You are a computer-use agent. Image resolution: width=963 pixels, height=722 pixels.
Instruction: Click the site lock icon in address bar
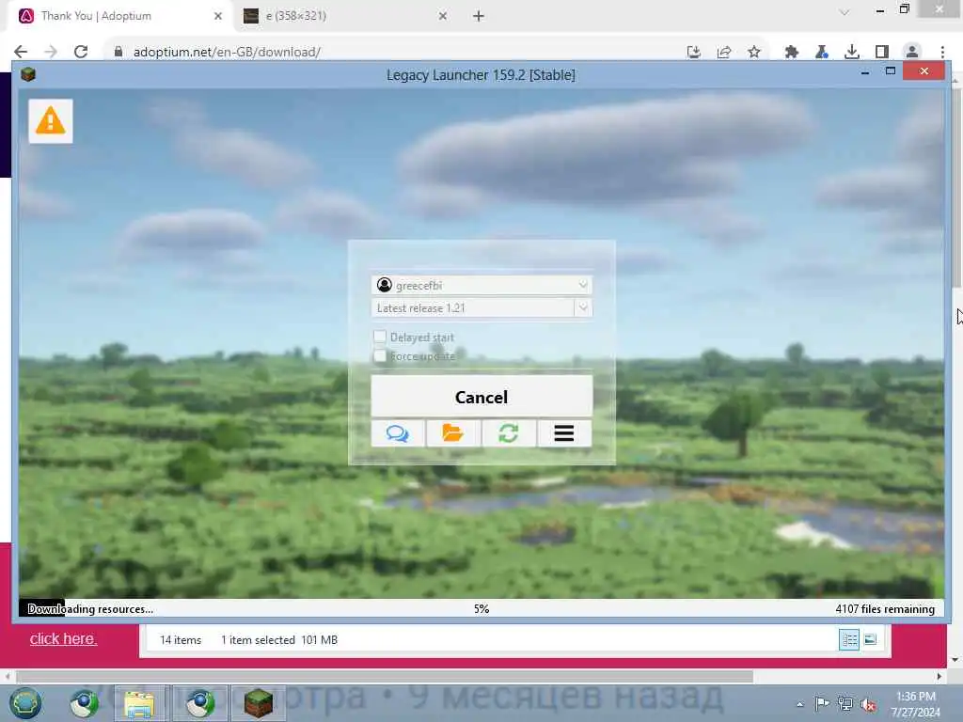[x=118, y=52]
